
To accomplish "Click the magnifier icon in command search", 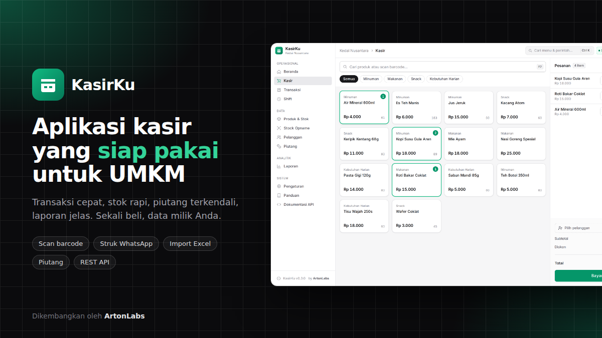I will (x=530, y=51).
